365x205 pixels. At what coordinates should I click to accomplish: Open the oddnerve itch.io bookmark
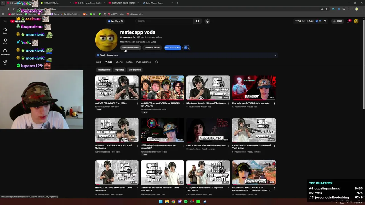(x=135, y=14)
